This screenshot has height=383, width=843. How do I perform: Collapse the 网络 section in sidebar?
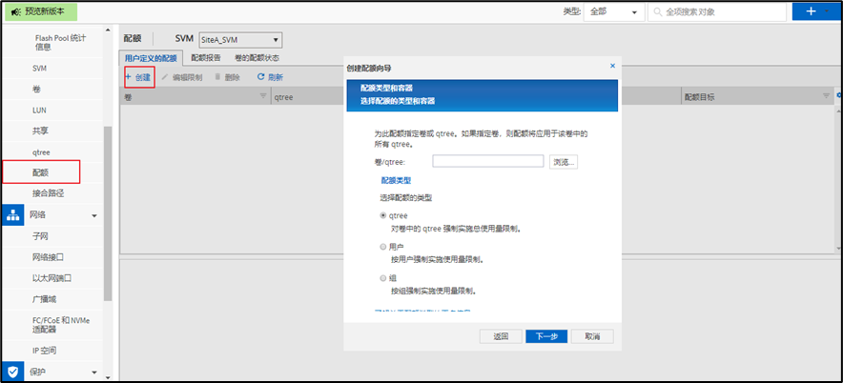(x=93, y=216)
